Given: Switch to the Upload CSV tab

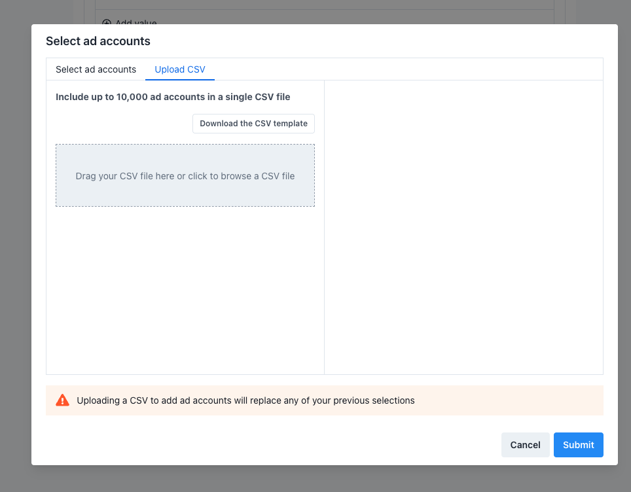Looking at the screenshot, I should click(179, 69).
